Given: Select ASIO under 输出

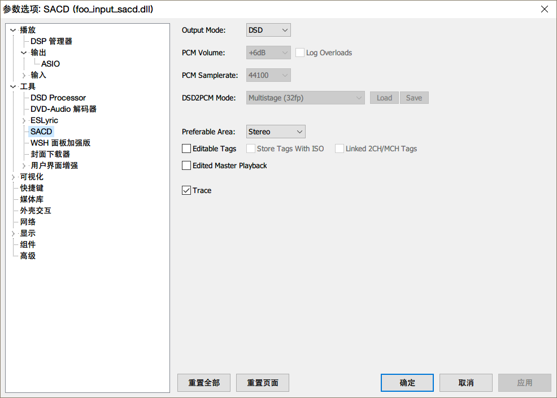Looking at the screenshot, I should coord(50,64).
